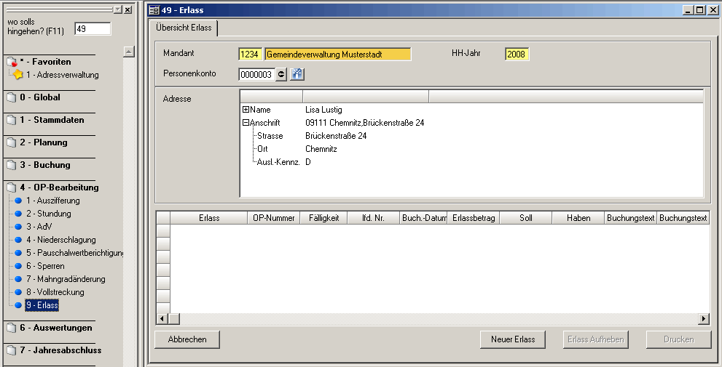The width and height of the screenshot is (722, 367).
Task: Select the Übersicht Erlass tab
Action: click(184, 28)
